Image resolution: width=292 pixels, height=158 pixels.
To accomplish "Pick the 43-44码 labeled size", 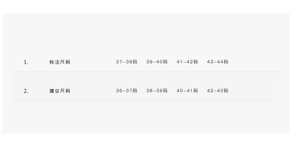I will click(217, 62).
